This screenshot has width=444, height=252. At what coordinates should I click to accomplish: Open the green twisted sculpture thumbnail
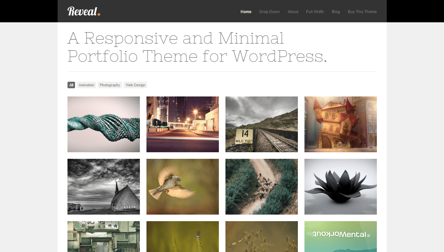coord(104,124)
